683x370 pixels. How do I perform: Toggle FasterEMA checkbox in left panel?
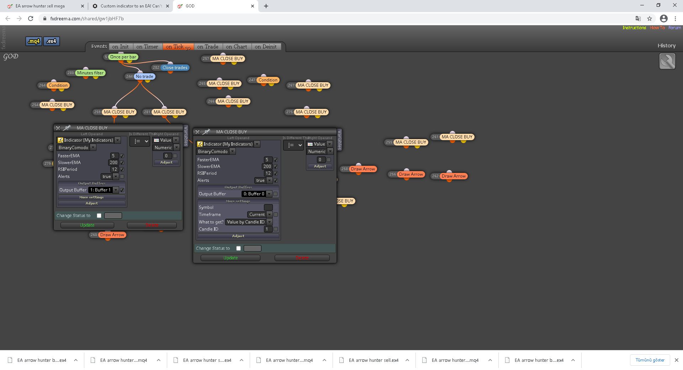click(x=122, y=156)
